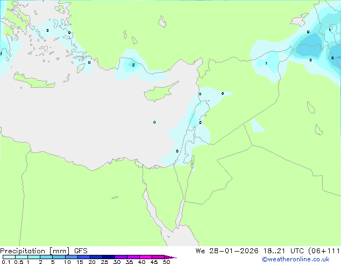
Task: Click the "25" legend tick label
Action: point(104,262)
